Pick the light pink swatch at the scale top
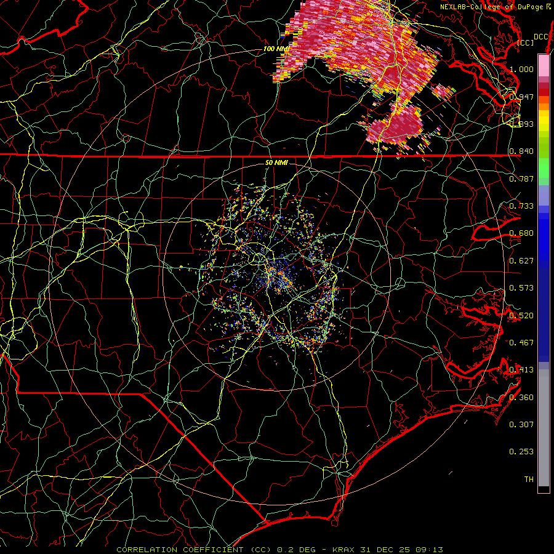This screenshot has width=554, height=554. (544, 65)
